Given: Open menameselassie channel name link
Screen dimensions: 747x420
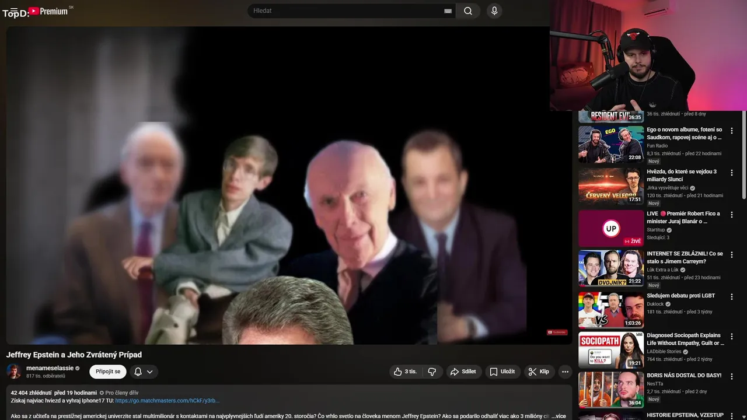Looking at the screenshot, I should pyautogui.click(x=50, y=368).
